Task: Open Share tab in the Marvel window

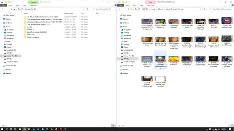Action: tap(135, 5)
